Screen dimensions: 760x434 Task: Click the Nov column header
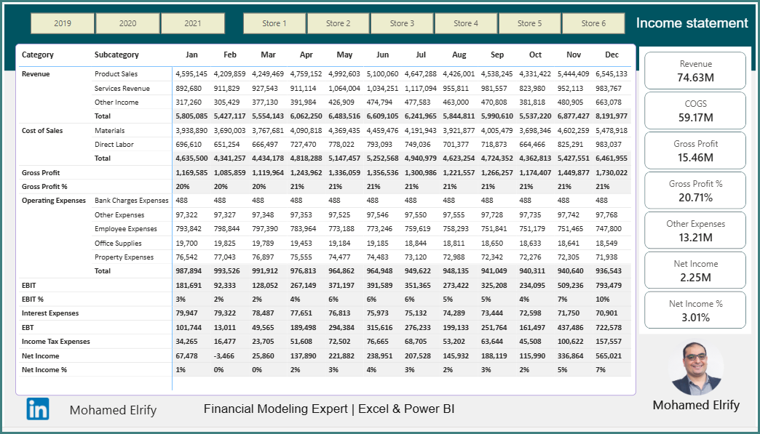574,55
